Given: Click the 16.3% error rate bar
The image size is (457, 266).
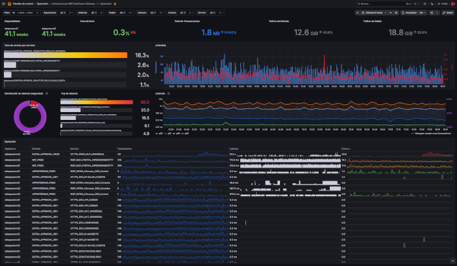Looking at the screenshot, I should coord(65,55).
